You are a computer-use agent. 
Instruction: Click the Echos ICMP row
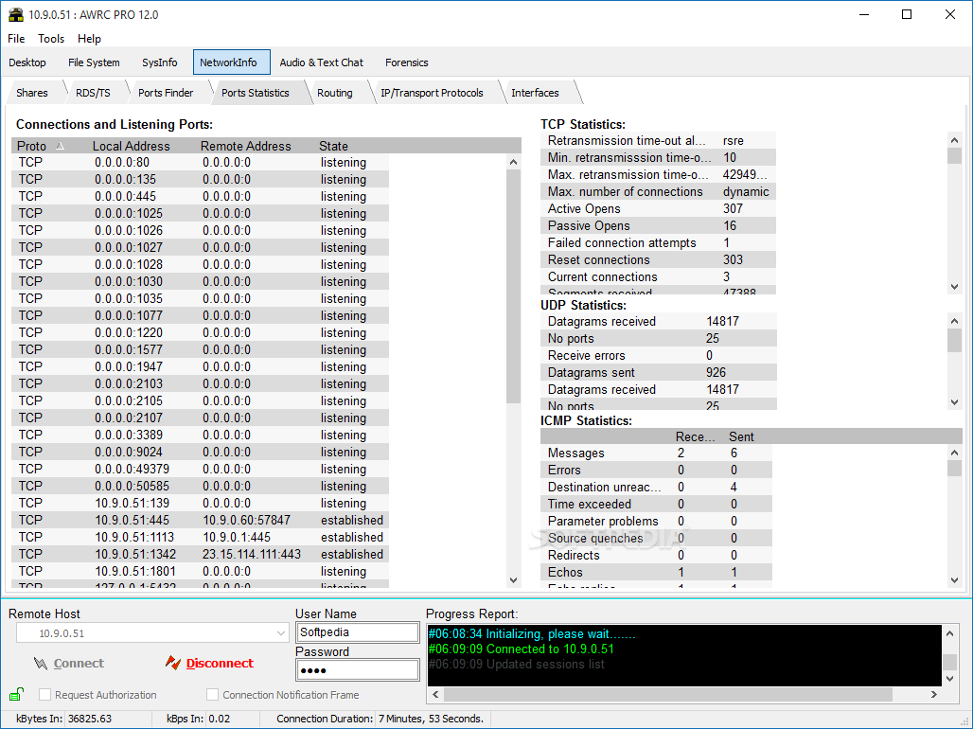point(657,572)
